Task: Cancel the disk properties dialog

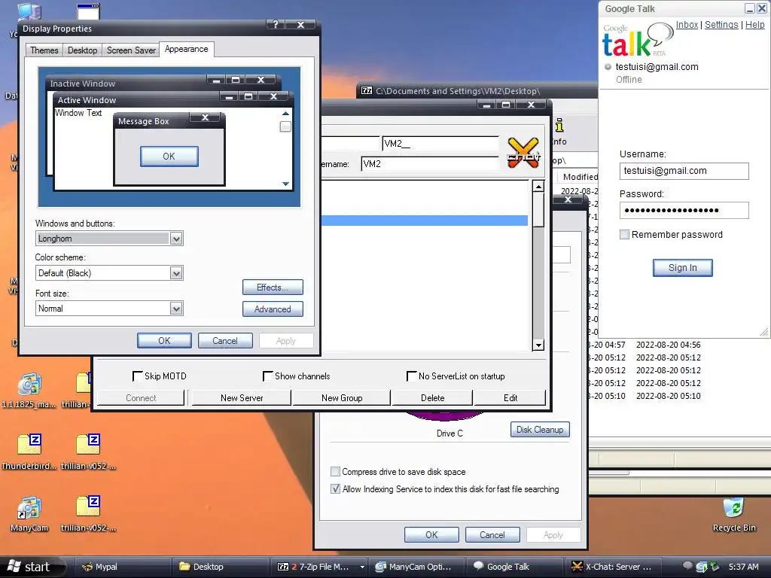Action: point(492,535)
